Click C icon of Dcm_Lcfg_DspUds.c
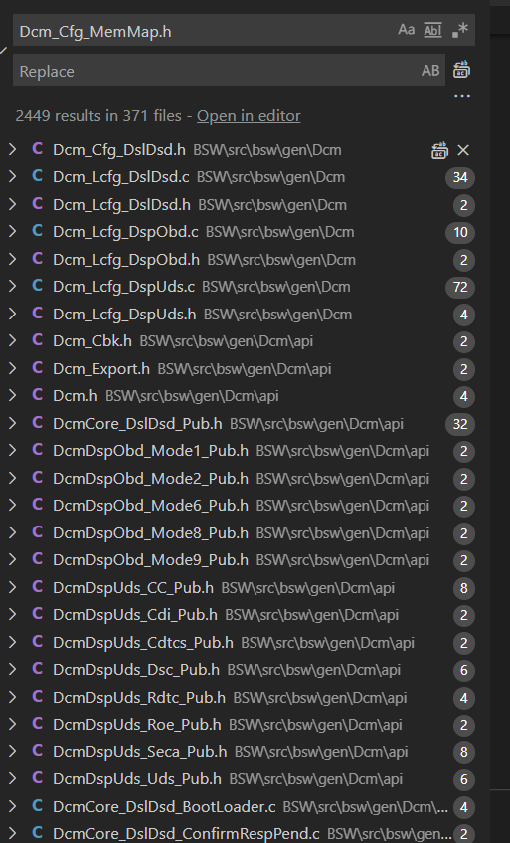 point(37,286)
